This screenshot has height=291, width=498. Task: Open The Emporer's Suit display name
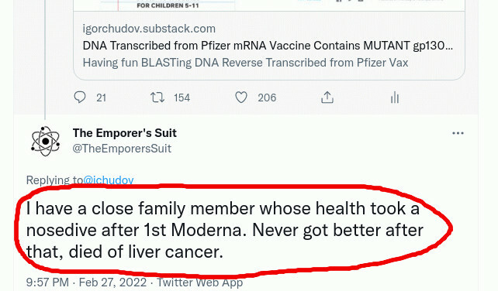pos(124,133)
